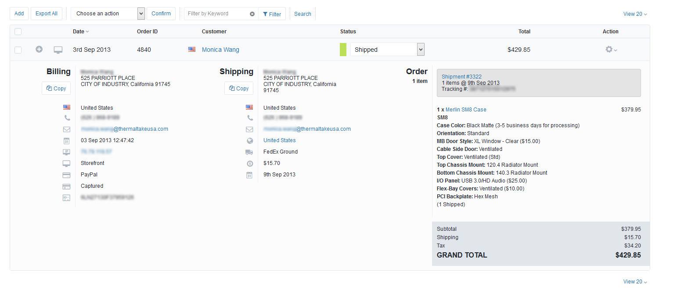Image resolution: width=677 pixels, height=308 pixels.
Task: Click the FedEx Ground truck icon
Action: (x=249, y=152)
